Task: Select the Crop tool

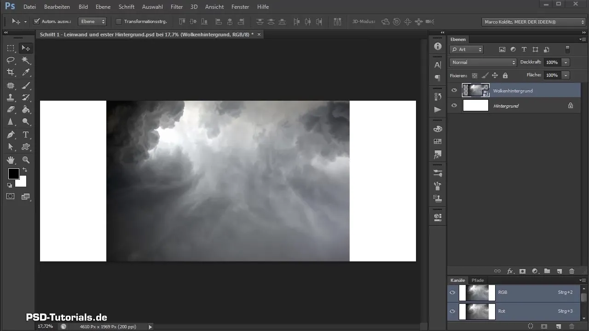Action: (10, 72)
